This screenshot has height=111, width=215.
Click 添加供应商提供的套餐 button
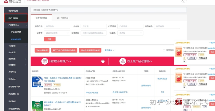tap(90, 50)
